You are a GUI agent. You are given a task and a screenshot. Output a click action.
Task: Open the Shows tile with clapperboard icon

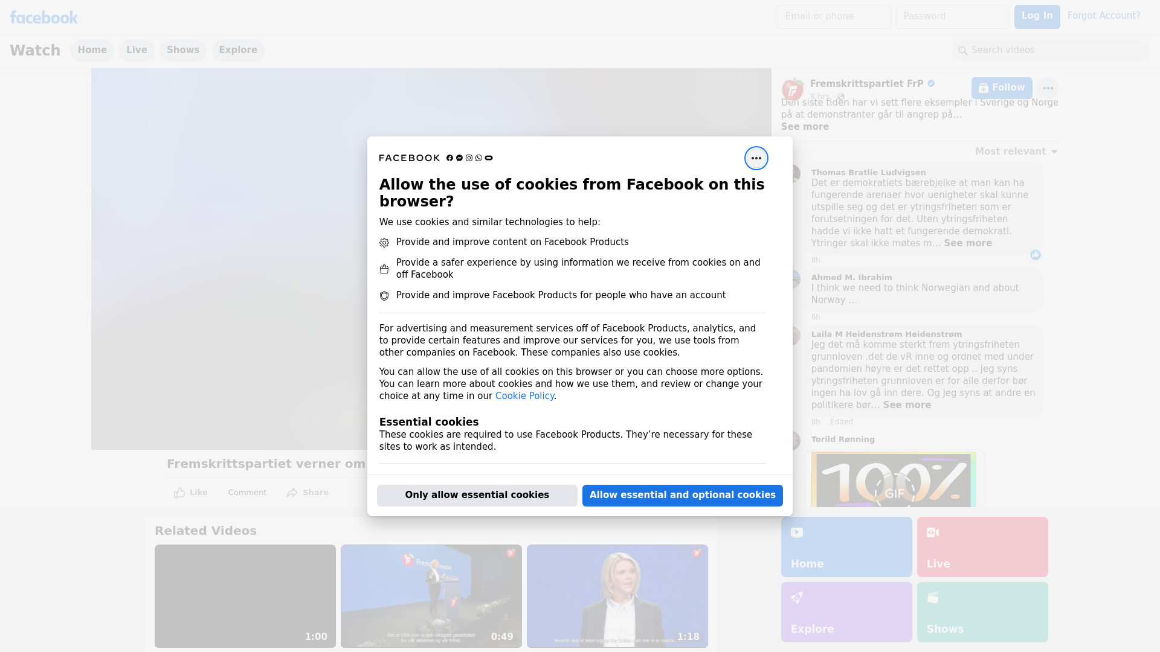[982, 612]
